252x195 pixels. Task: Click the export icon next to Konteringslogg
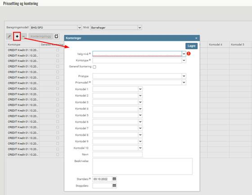(56, 36)
